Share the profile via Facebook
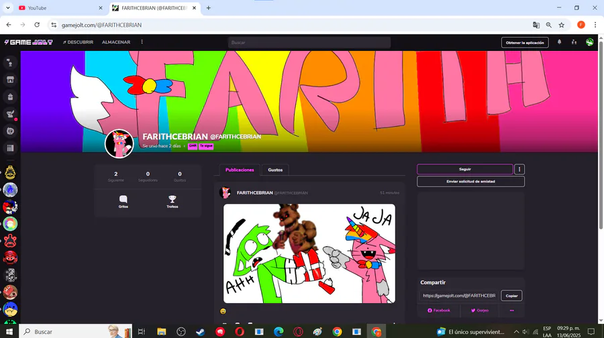The image size is (604, 338). click(439, 311)
